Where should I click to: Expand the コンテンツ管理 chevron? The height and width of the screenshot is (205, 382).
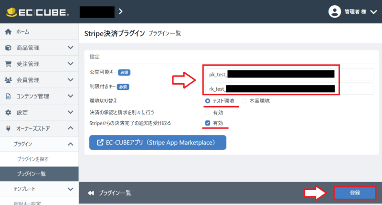click(70, 96)
